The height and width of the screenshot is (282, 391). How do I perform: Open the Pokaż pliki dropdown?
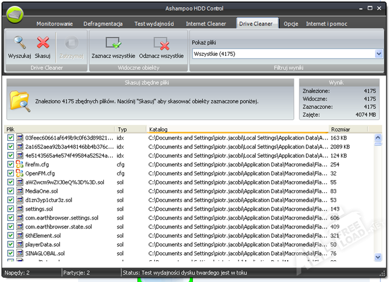[379, 54]
